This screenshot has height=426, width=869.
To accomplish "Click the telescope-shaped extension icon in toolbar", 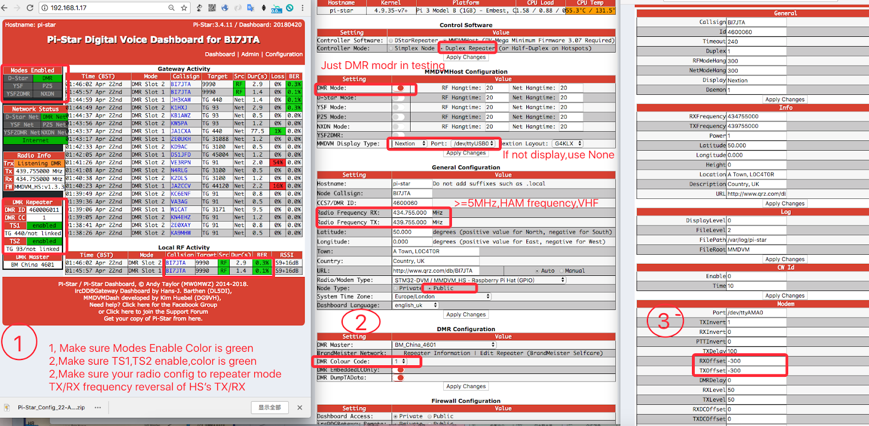I will (199, 8).
